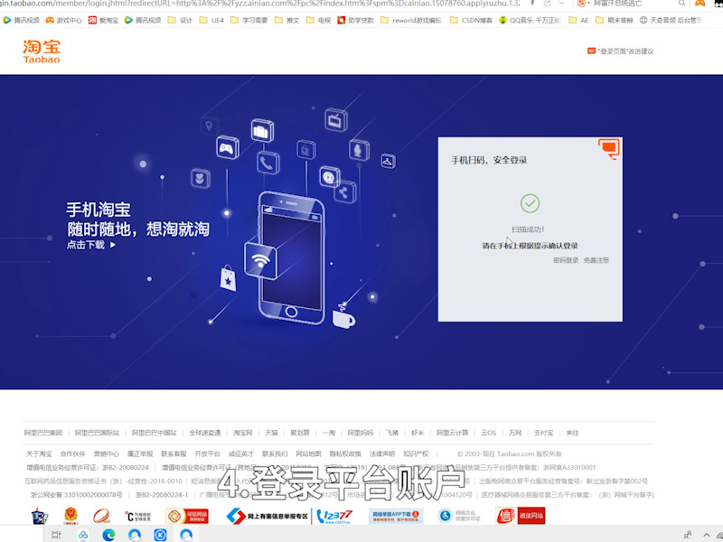Open the 推文 bookmark folder
This screenshot has height=542, width=723.
pos(286,20)
